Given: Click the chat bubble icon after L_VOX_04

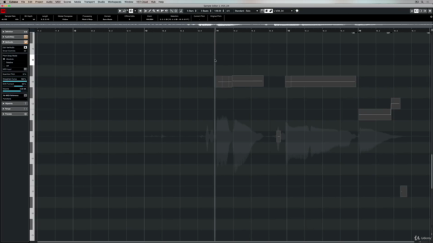Looking at the screenshot, I should (297, 11).
